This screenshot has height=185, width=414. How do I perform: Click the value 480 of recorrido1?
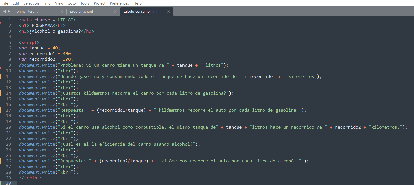click(x=67, y=54)
